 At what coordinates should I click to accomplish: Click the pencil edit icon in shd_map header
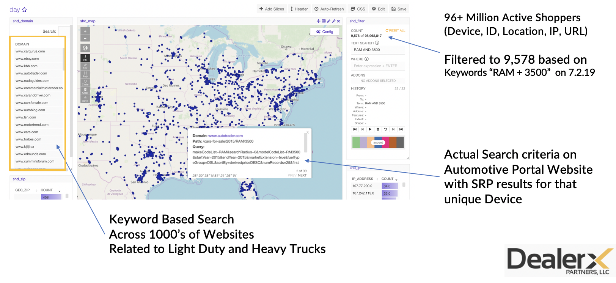(x=328, y=21)
